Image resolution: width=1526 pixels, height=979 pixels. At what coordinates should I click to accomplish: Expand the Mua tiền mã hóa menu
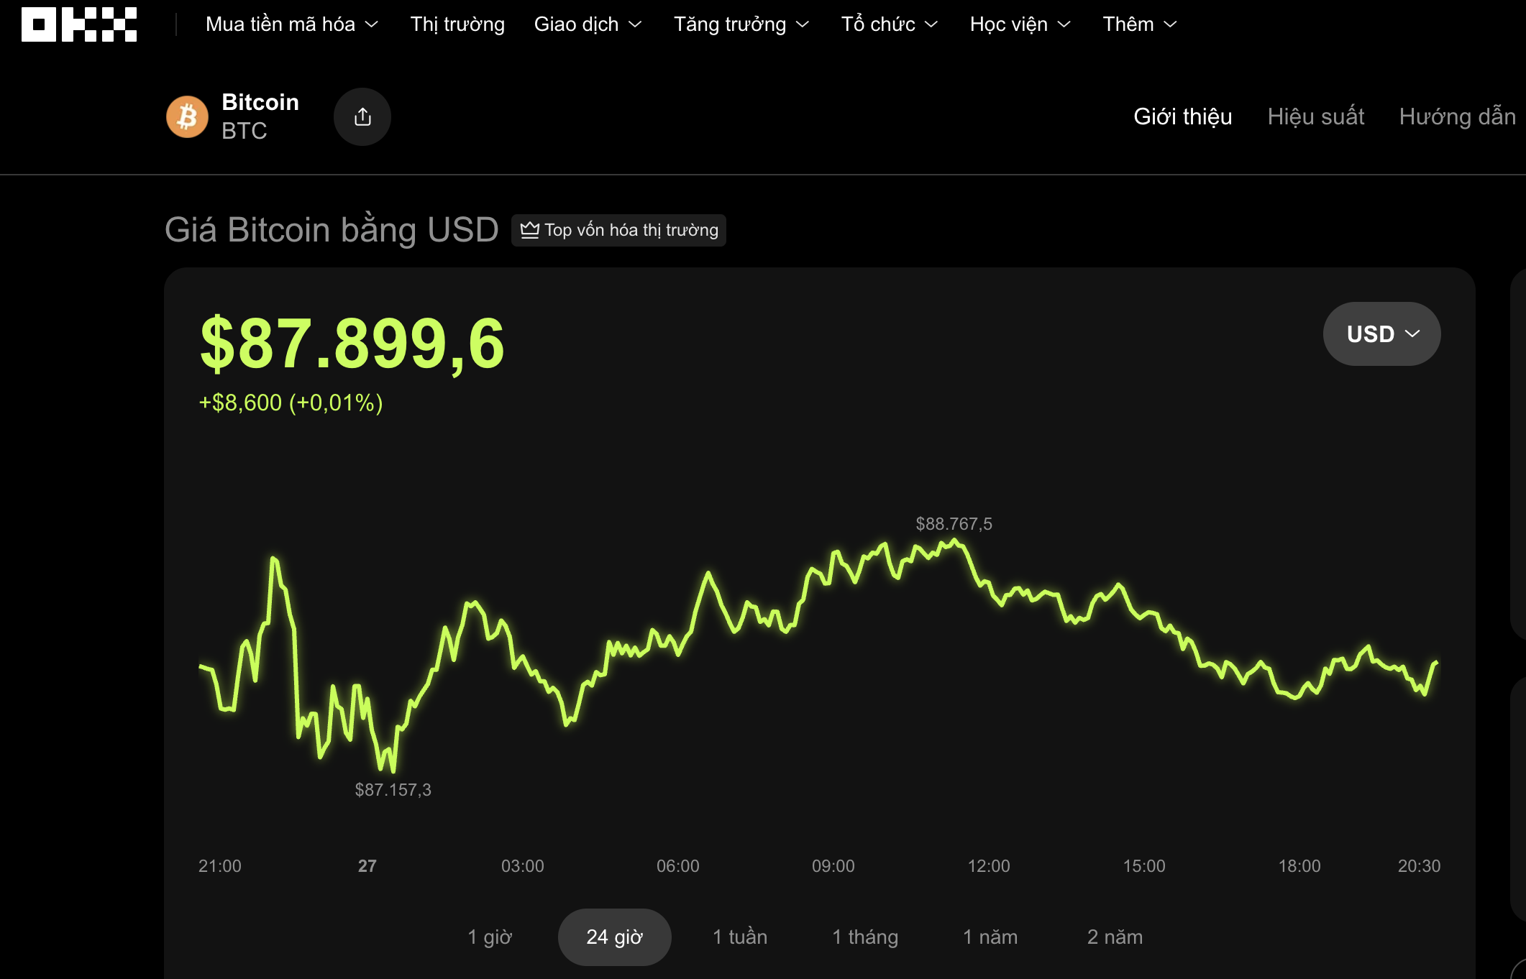[x=290, y=24]
